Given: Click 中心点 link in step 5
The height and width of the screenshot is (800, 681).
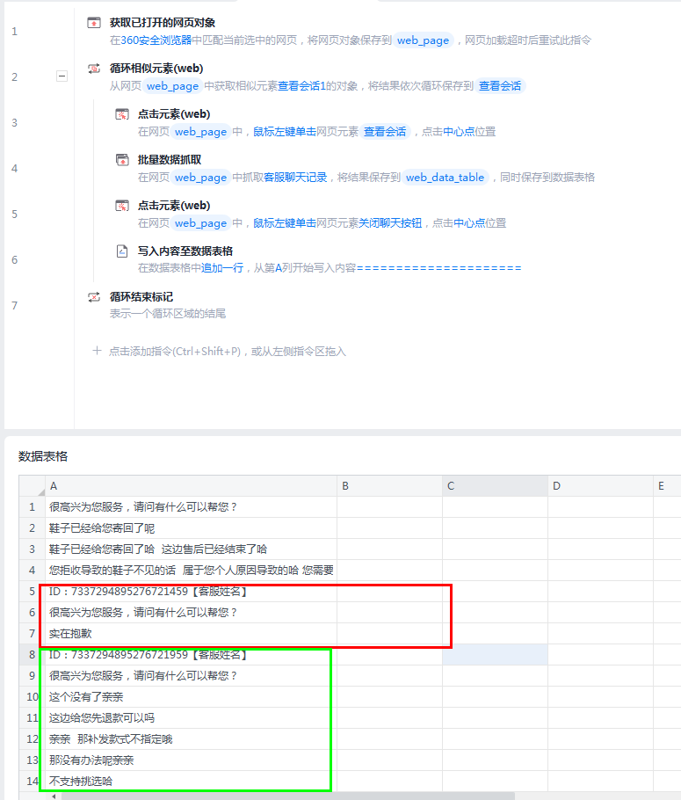Looking at the screenshot, I should [469, 223].
